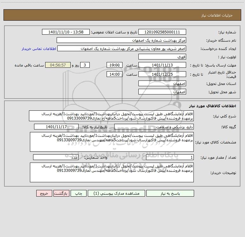The image size is (245, 237).
Task: Click price validity time 14:00
Action: [114, 74]
